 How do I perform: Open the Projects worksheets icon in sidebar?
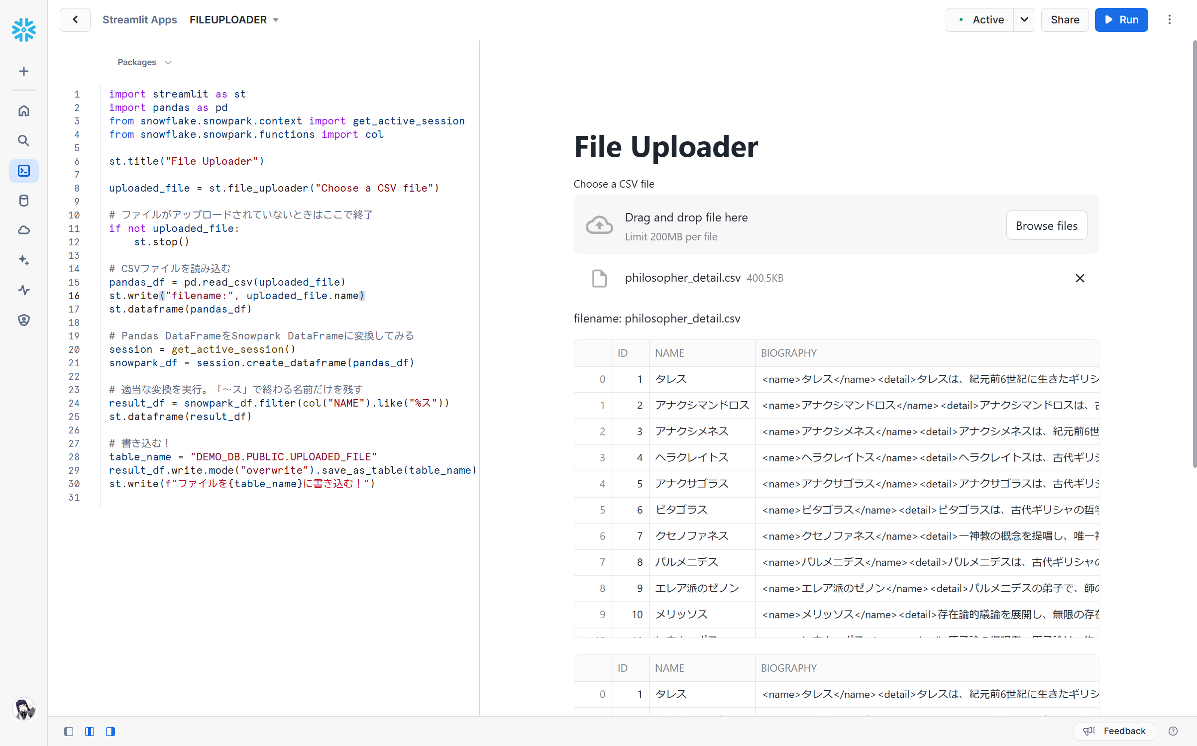point(23,170)
